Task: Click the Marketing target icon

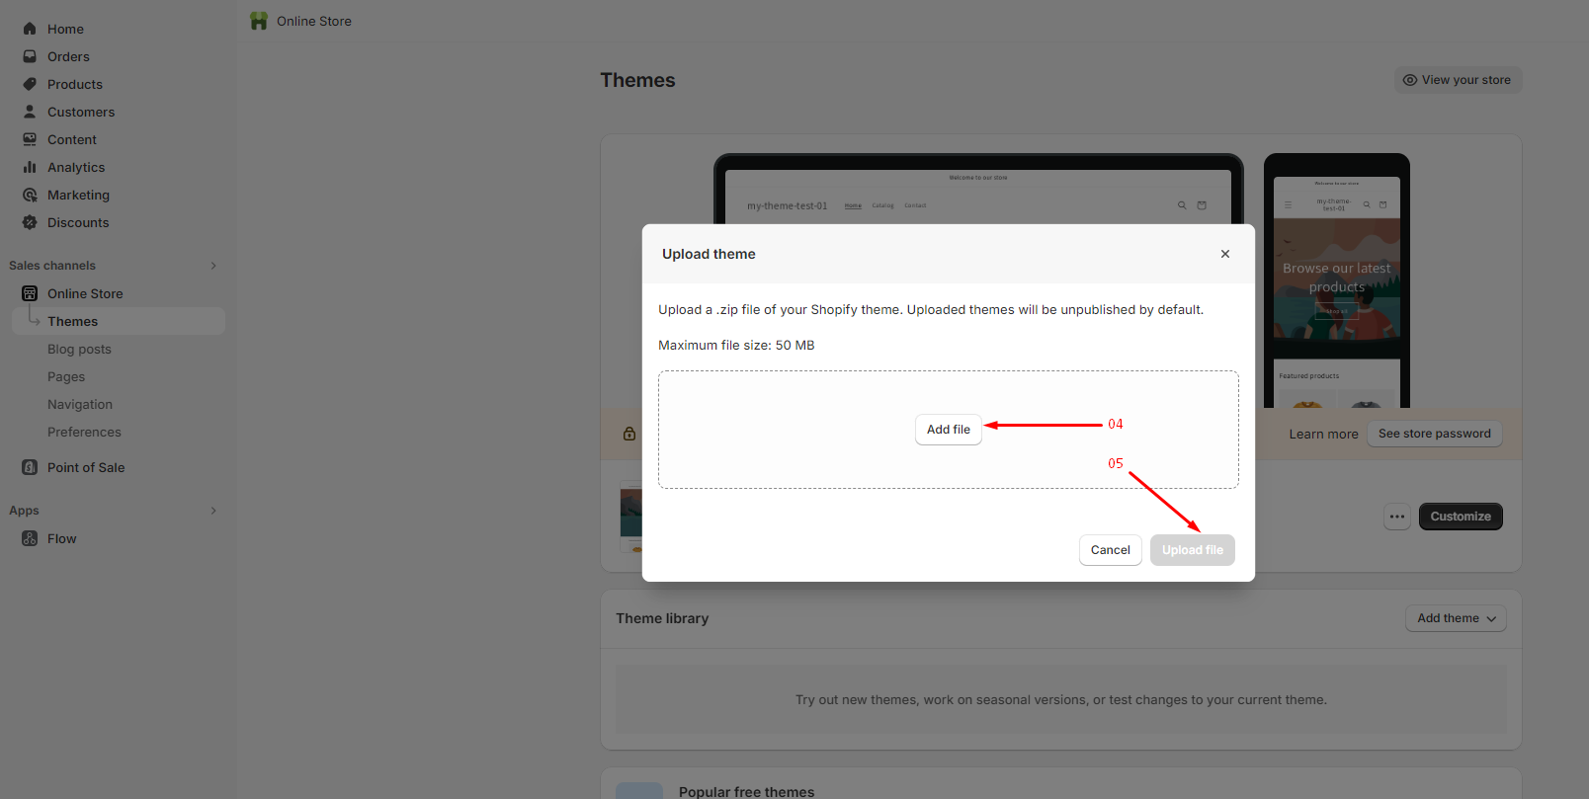Action: pos(30,195)
